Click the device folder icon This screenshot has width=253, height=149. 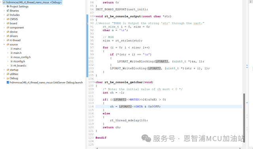click(x=8, y=32)
